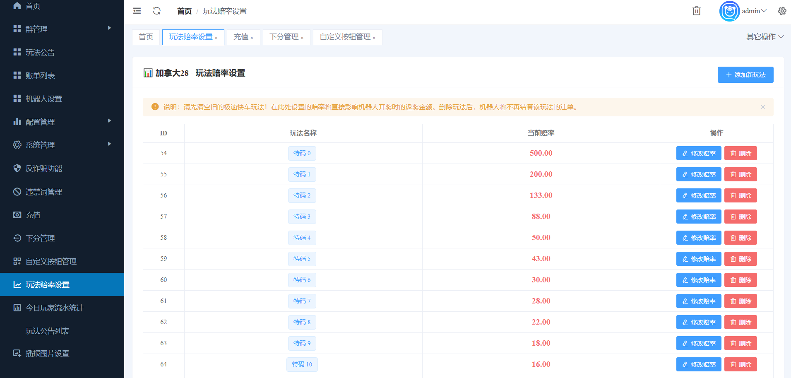Expand the 系统管理 sidebar menu
The height and width of the screenshot is (378, 791).
point(62,145)
